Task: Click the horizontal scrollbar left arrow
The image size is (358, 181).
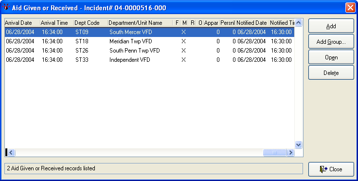Action: point(11,152)
